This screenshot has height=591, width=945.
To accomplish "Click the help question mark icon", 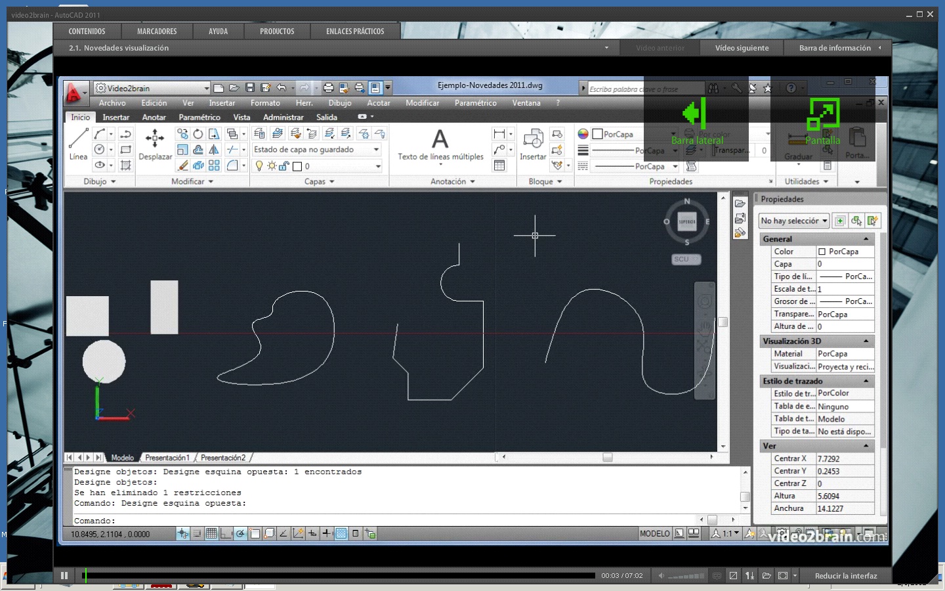I will point(791,88).
